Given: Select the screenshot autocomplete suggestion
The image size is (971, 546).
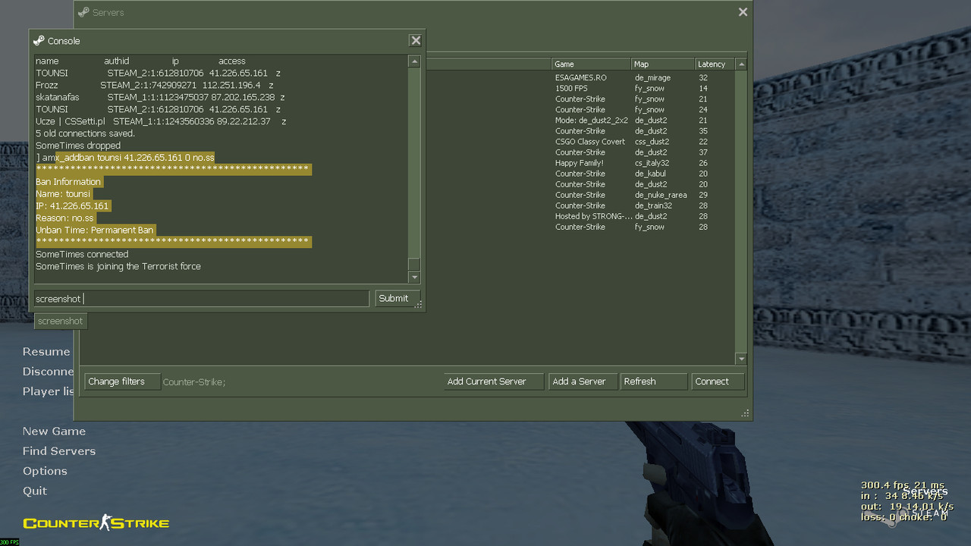Looking at the screenshot, I should pos(61,321).
